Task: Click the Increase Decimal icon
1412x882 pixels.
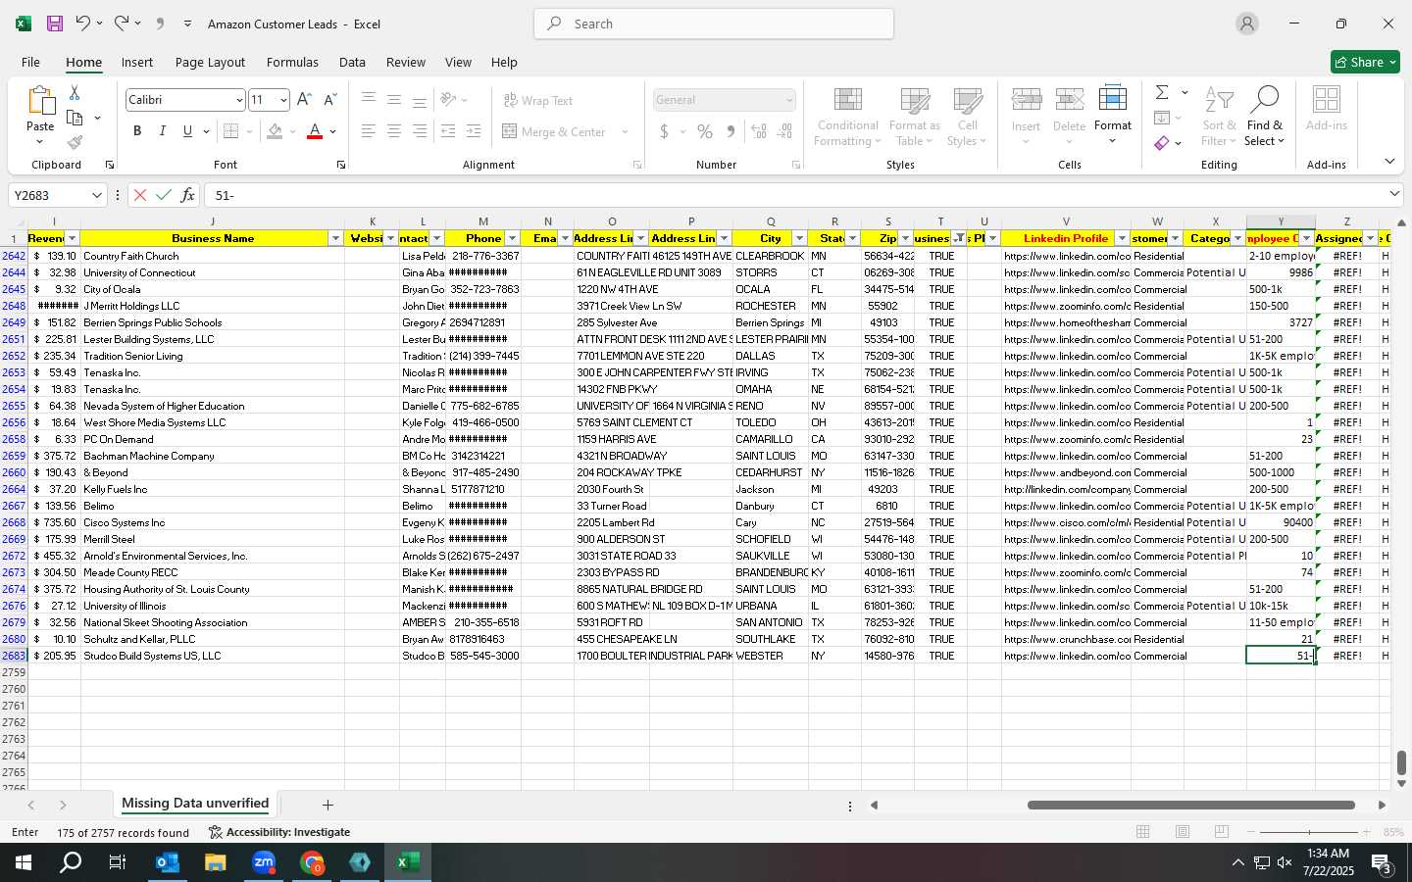Action: click(759, 131)
